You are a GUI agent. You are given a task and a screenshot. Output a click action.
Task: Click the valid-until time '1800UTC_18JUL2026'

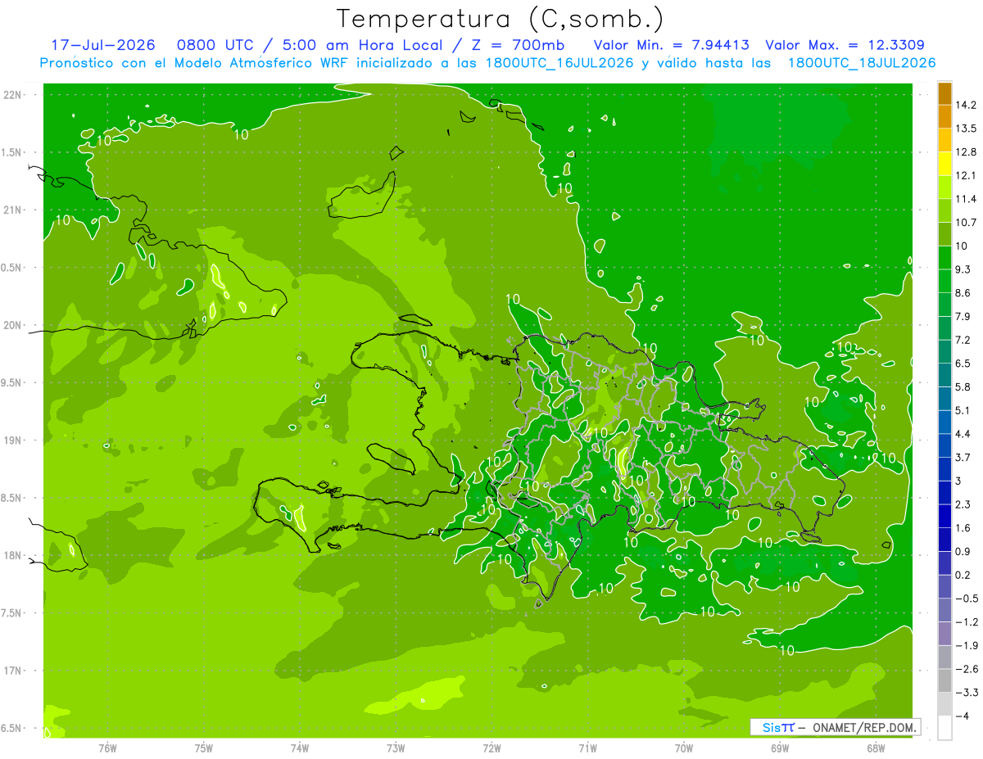point(862,63)
